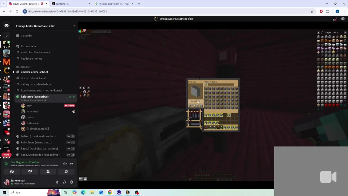Collapse the emekci abiler category
This screenshot has width=348, height=196.
[x=24, y=67]
